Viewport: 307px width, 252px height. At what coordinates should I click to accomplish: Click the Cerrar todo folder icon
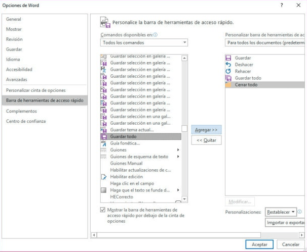[228, 85]
